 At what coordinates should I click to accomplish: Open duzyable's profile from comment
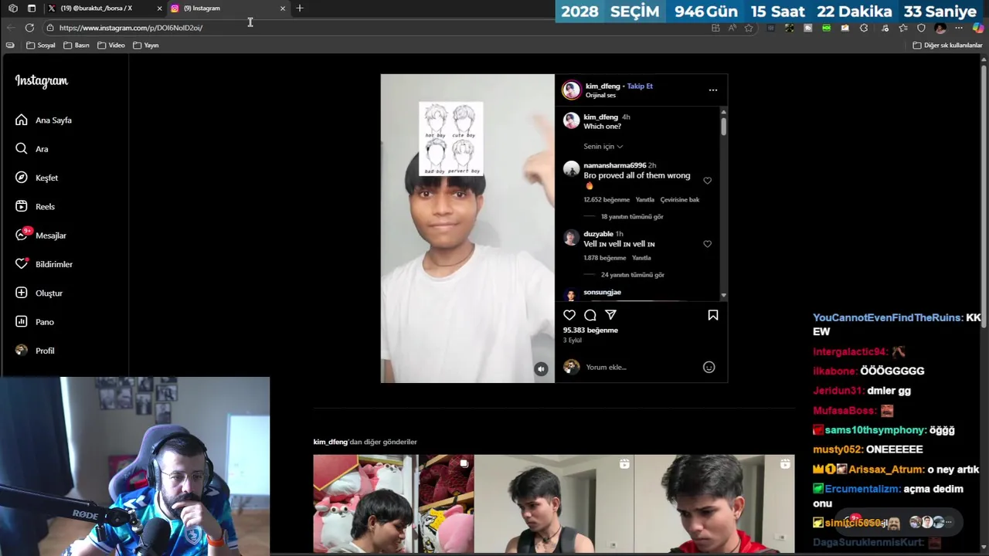pyautogui.click(x=598, y=234)
